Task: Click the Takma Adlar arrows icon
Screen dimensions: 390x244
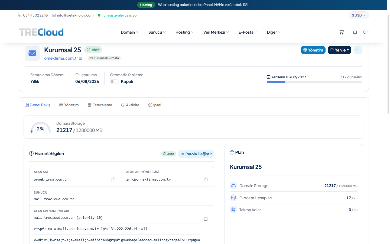Action: 233,210
